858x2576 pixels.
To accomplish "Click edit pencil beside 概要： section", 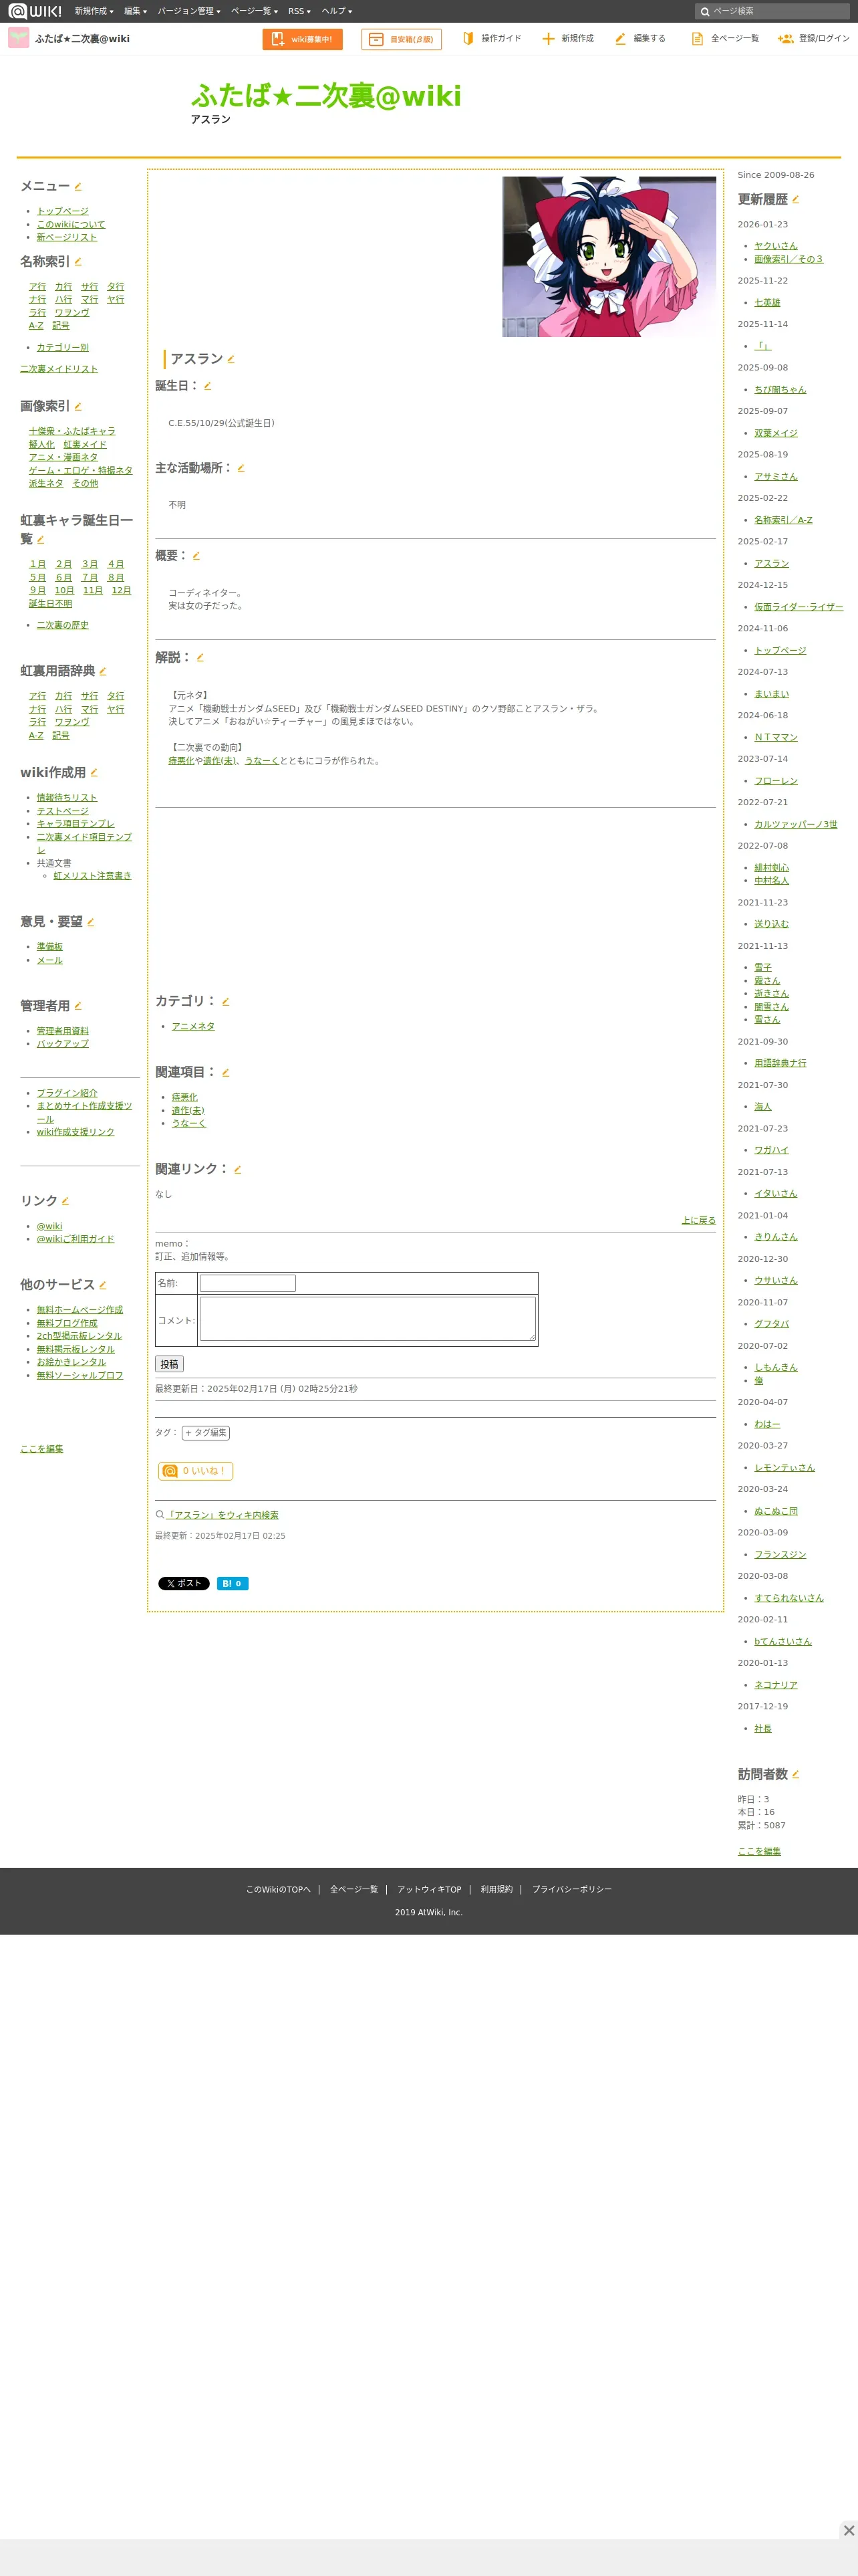I will tap(196, 556).
